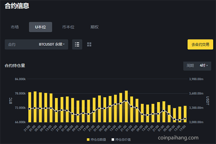Click the 合约信息 page heading
Image resolution: width=216 pixels, height=144 pixels.
pos(17,6)
